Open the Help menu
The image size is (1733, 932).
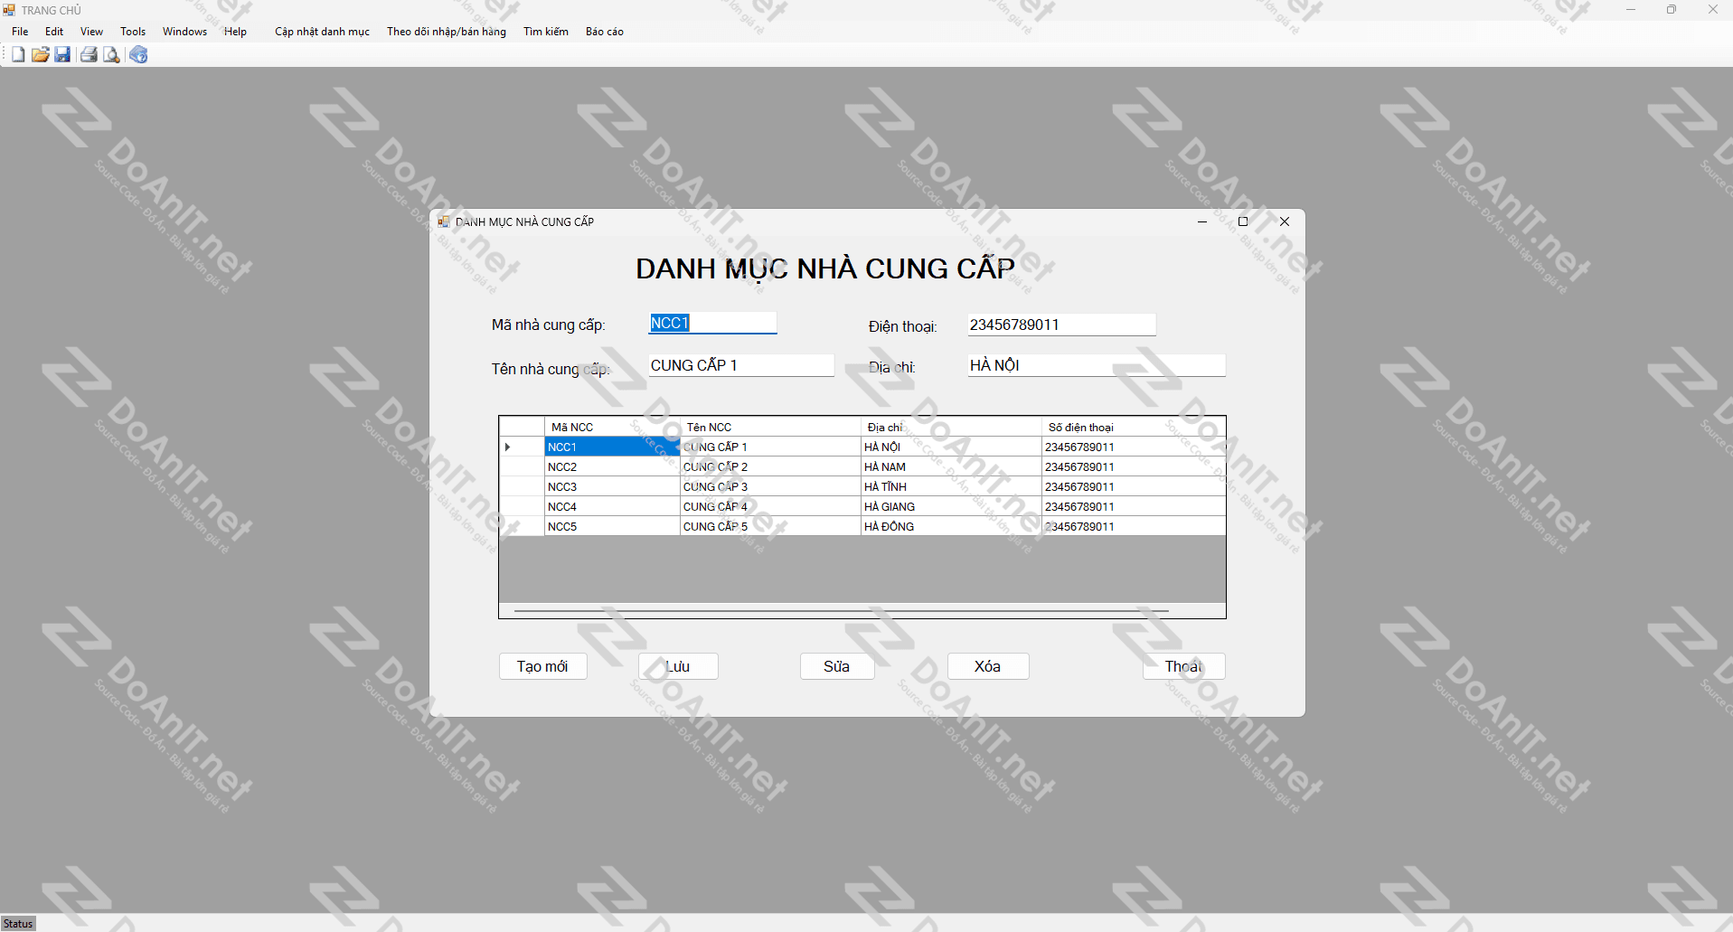[x=235, y=32]
